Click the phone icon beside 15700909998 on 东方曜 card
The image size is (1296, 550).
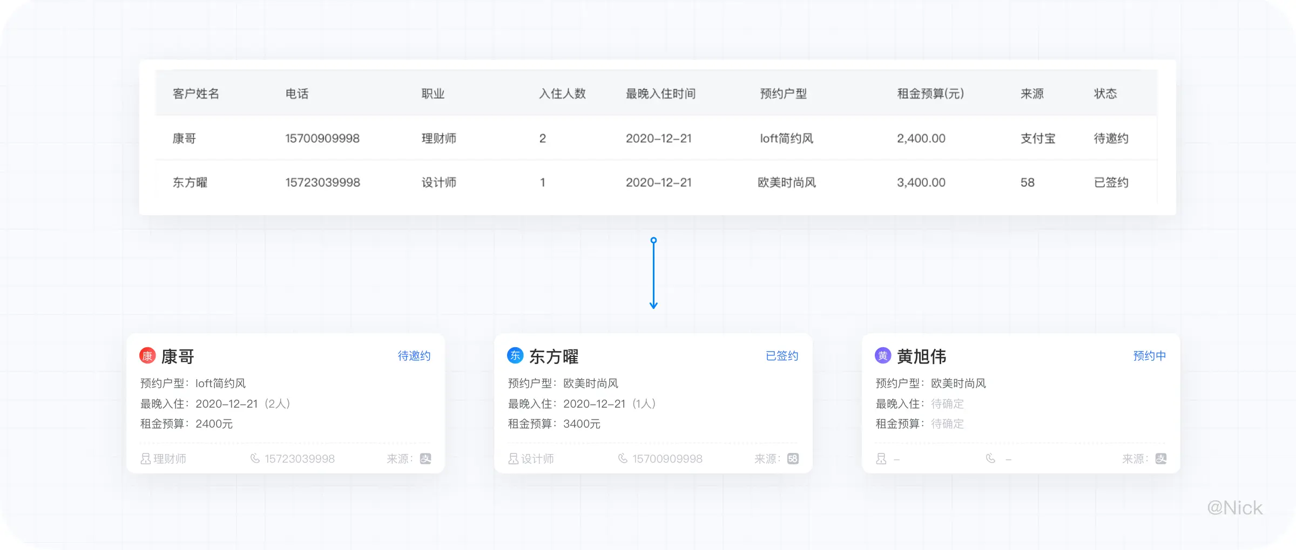(623, 458)
